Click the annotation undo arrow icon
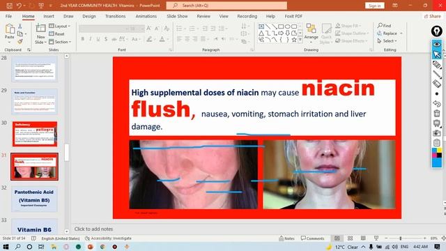Viewport: 446px width, 251px height. (437, 104)
